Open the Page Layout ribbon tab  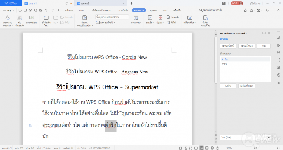coord(101,10)
